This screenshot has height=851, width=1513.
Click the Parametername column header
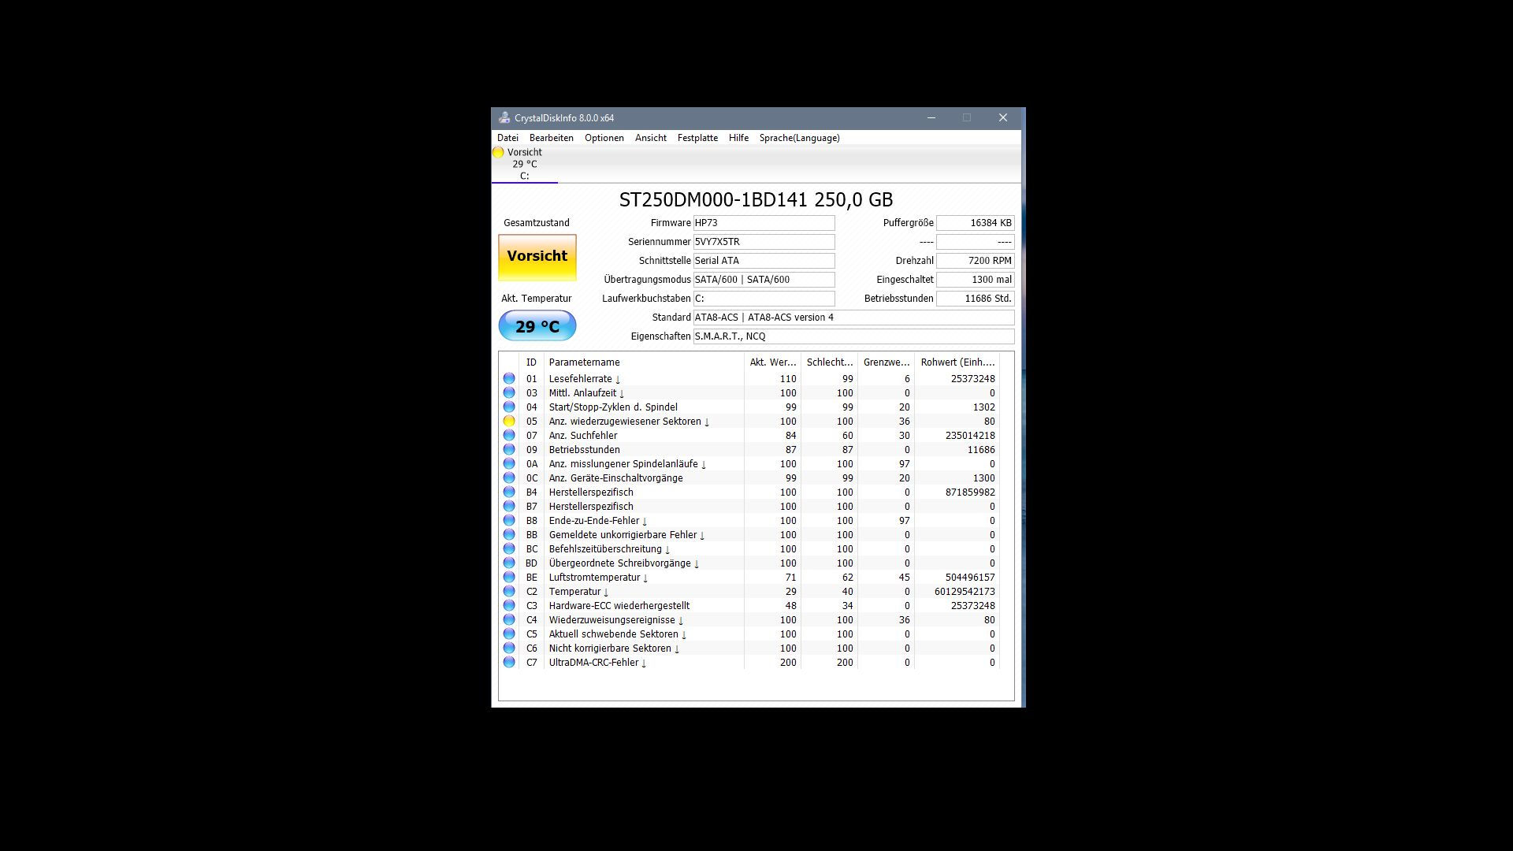pos(584,362)
